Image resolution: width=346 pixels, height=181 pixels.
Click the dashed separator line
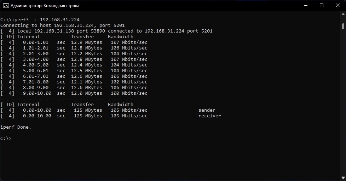69,99
